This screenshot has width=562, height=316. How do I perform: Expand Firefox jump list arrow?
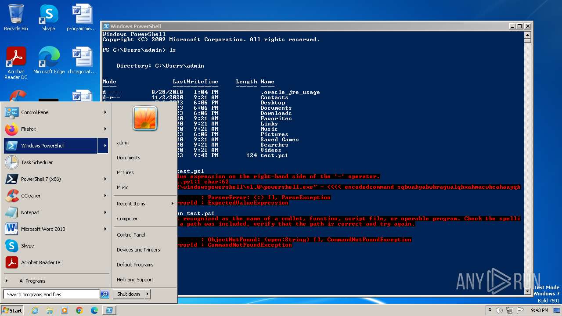click(x=105, y=129)
